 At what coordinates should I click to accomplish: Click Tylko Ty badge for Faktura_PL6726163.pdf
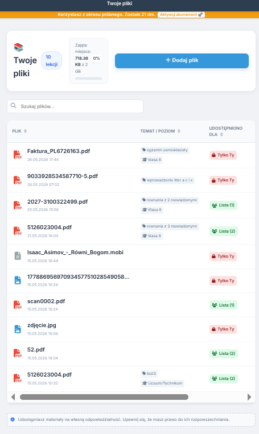tap(223, 155)
